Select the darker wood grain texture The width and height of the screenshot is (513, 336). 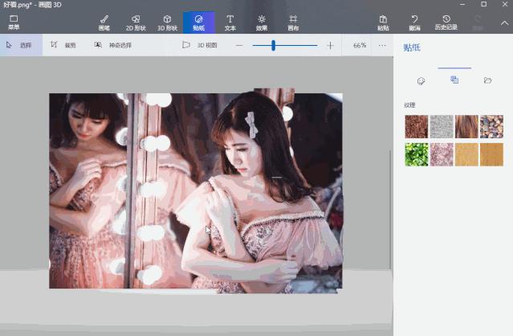tap(491, 154)
